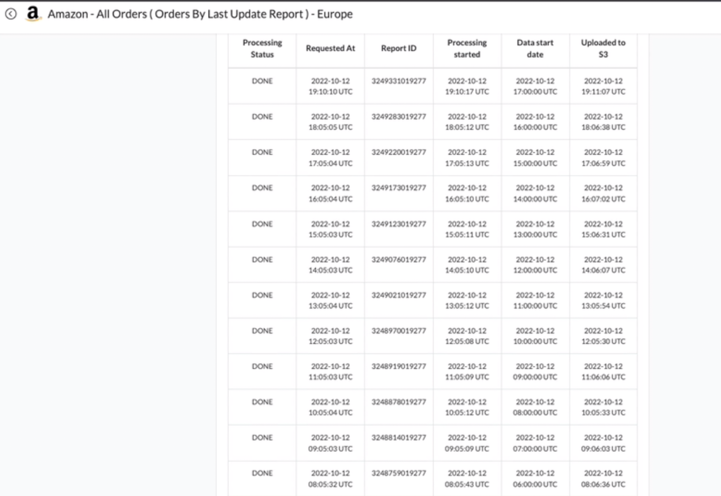Click Uploaded to S3 17:06:59 UTC cell
Image resolution: width=721 pixels, height=496 pixels.
[x=603, y=158]
